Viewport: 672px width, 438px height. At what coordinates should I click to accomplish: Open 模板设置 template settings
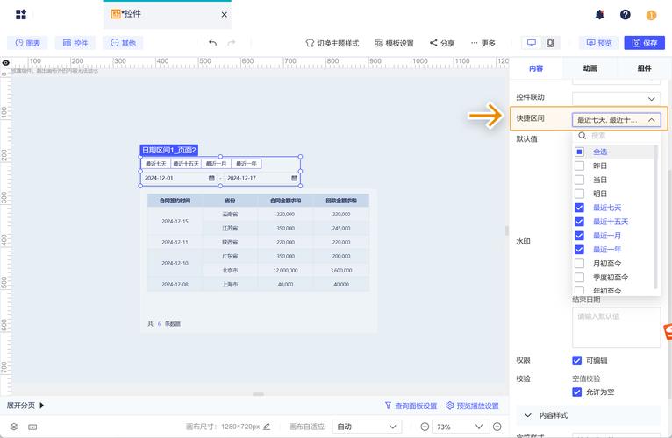coord(394,43)
